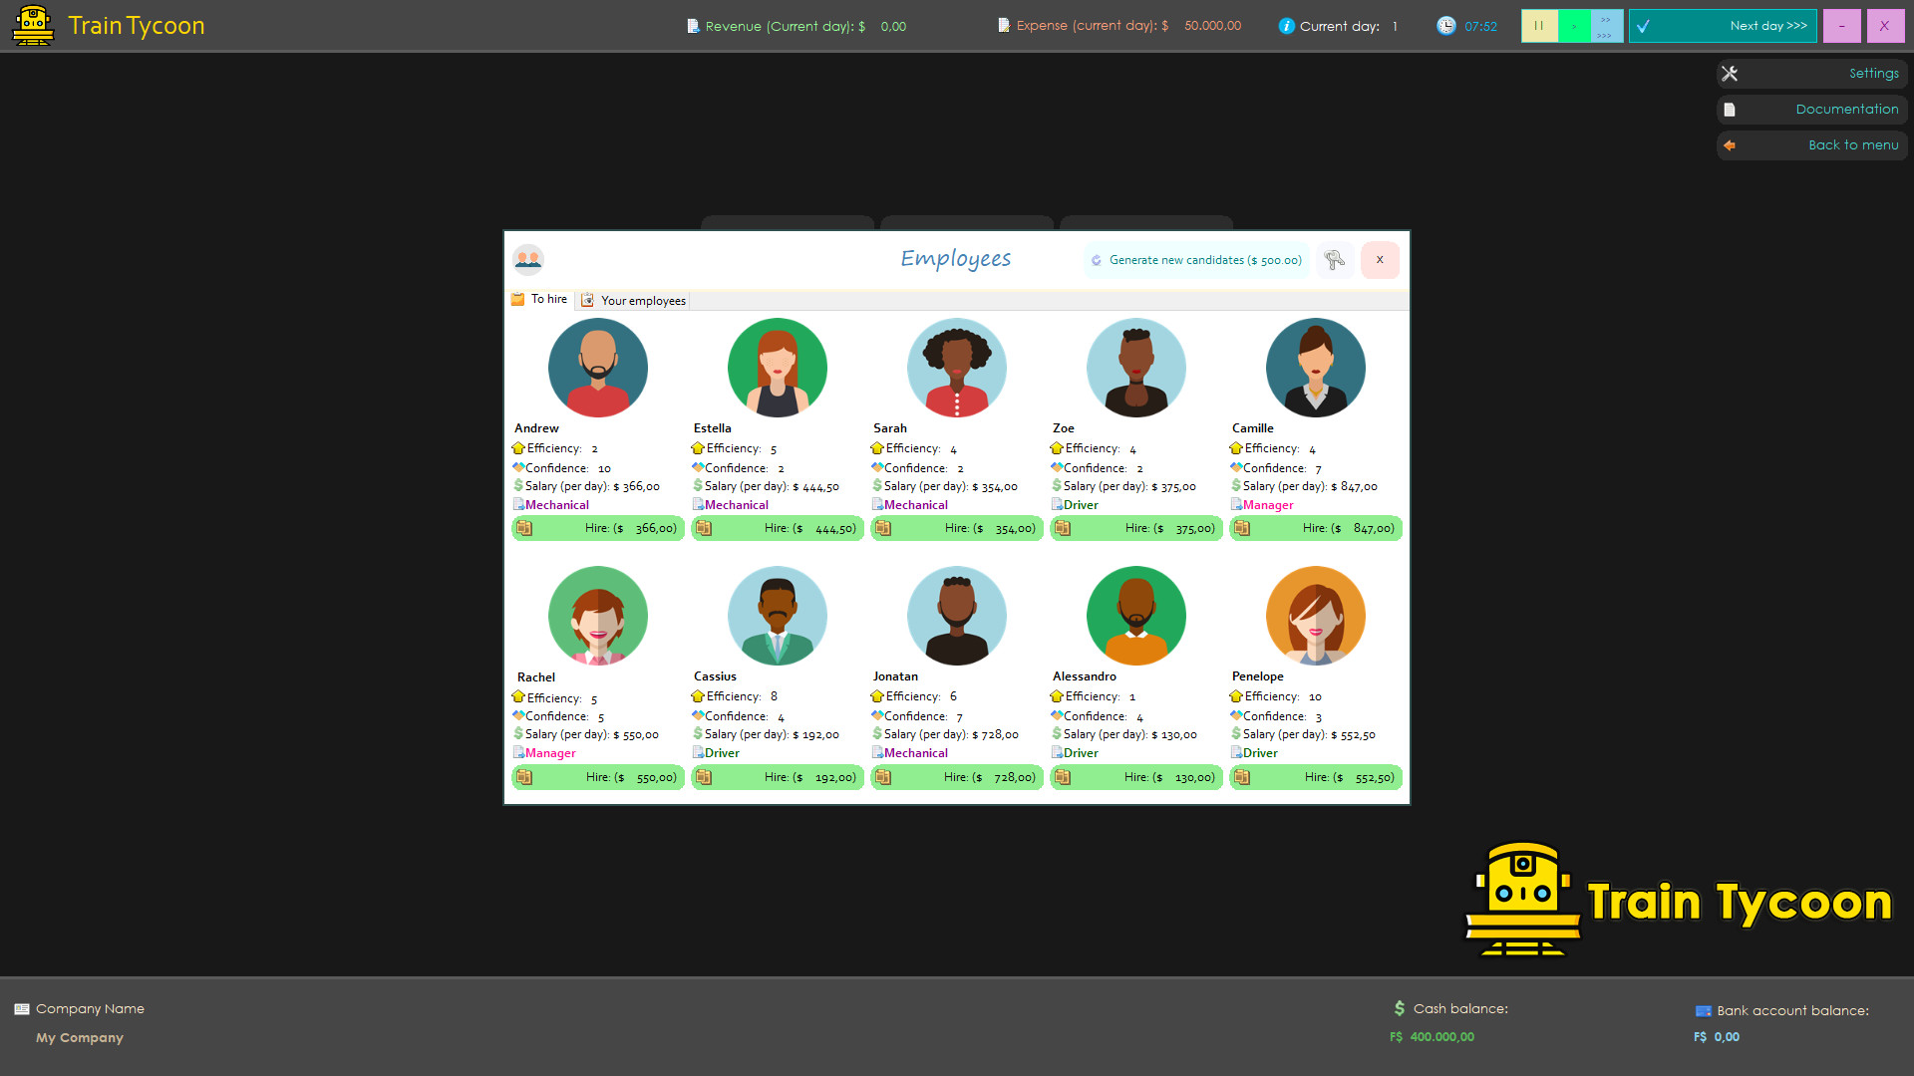Viewport: 1914px width, 1076px height.
Task: Pause the game using the pause icon
Action: (1538, 26)
